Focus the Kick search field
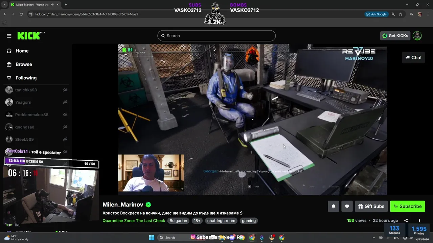Image resolution: width=433 pixels, height=243 pixels. tap(216, 36)
